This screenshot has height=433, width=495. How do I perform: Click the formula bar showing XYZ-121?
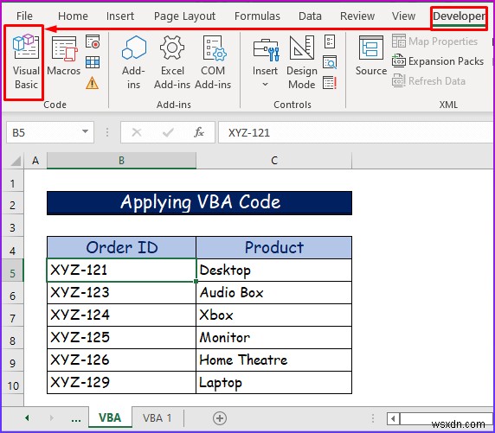(356, 132)
